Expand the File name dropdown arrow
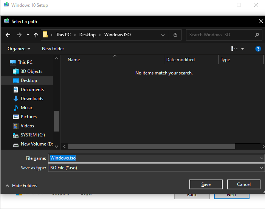The width and height of the screenshot is (265, 209). point(262,158)
